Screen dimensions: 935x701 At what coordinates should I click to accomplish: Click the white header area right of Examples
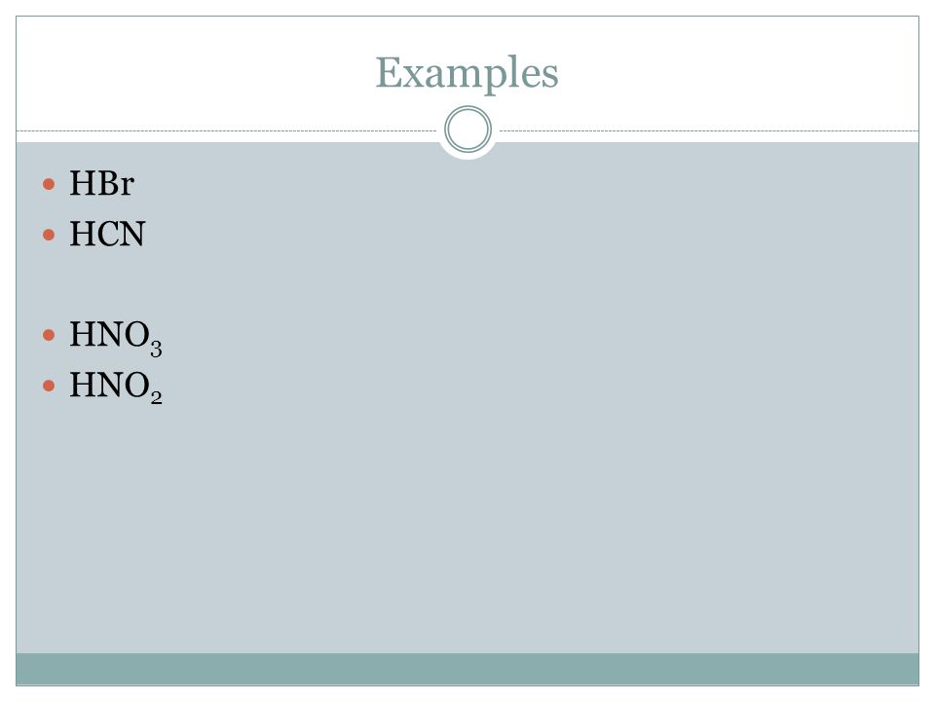[x=739, y=73]
